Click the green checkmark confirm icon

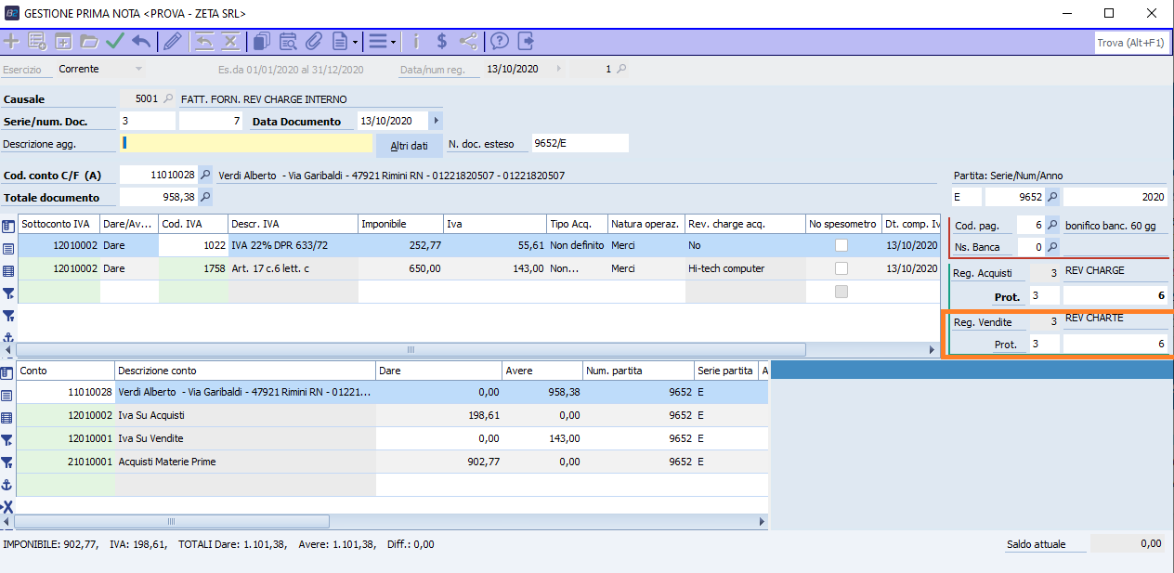pos(115,41)
